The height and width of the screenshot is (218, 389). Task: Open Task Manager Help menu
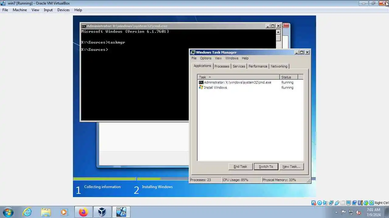(x=245, y=58)
